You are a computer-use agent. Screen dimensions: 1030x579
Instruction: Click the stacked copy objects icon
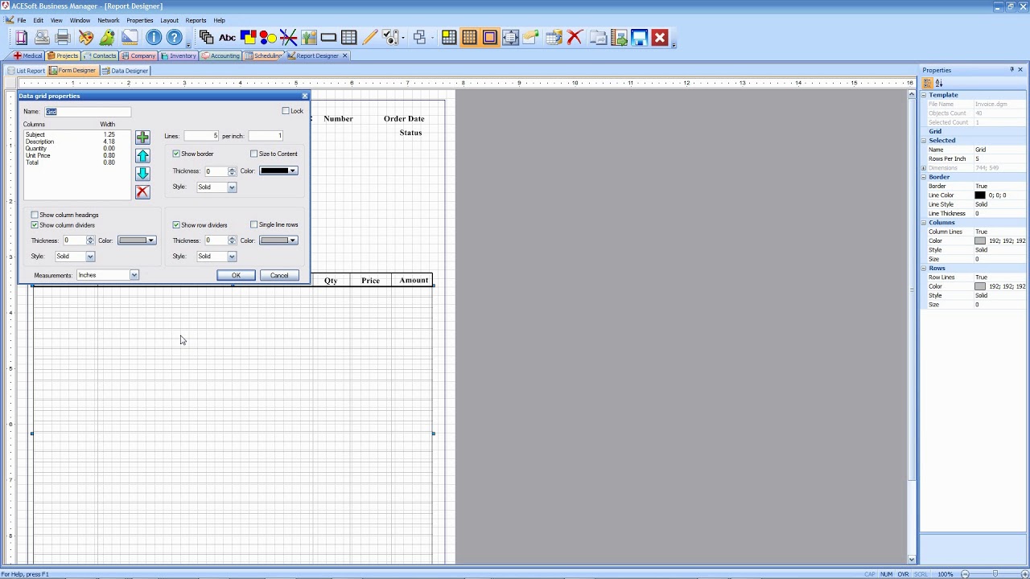pos(206,37)
